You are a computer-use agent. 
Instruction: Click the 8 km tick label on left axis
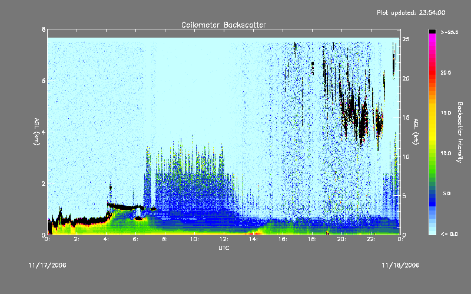[44, 29]
